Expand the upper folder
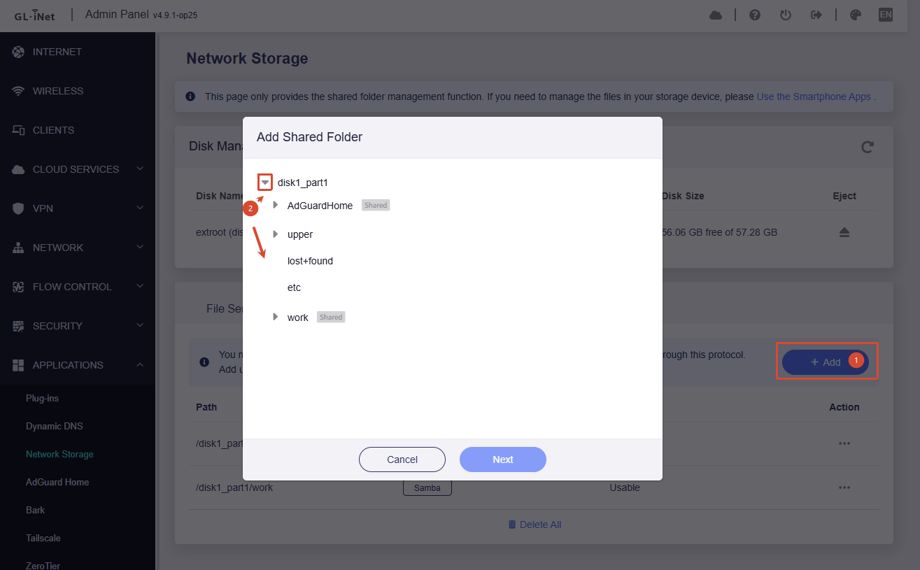This screenshot has height=570, width=920. [276, 234]
